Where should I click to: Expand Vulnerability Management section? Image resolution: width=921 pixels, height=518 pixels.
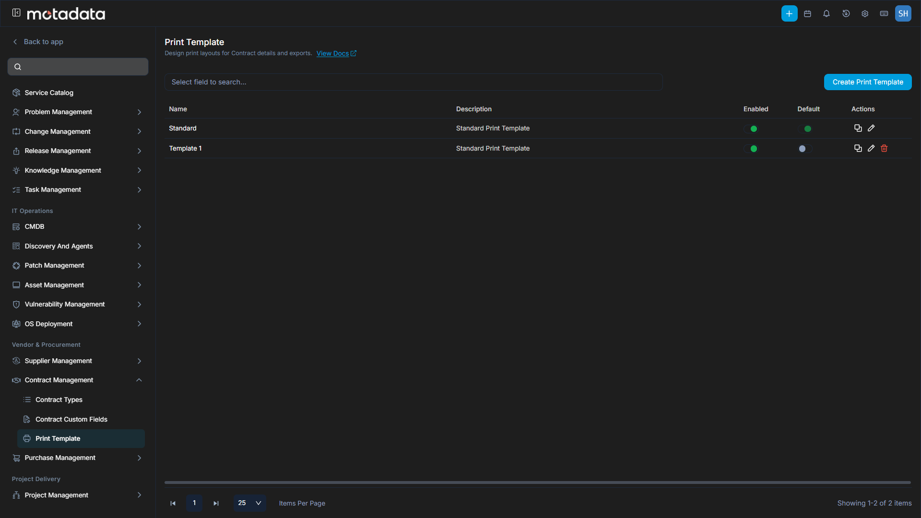(x=78, y=304)
